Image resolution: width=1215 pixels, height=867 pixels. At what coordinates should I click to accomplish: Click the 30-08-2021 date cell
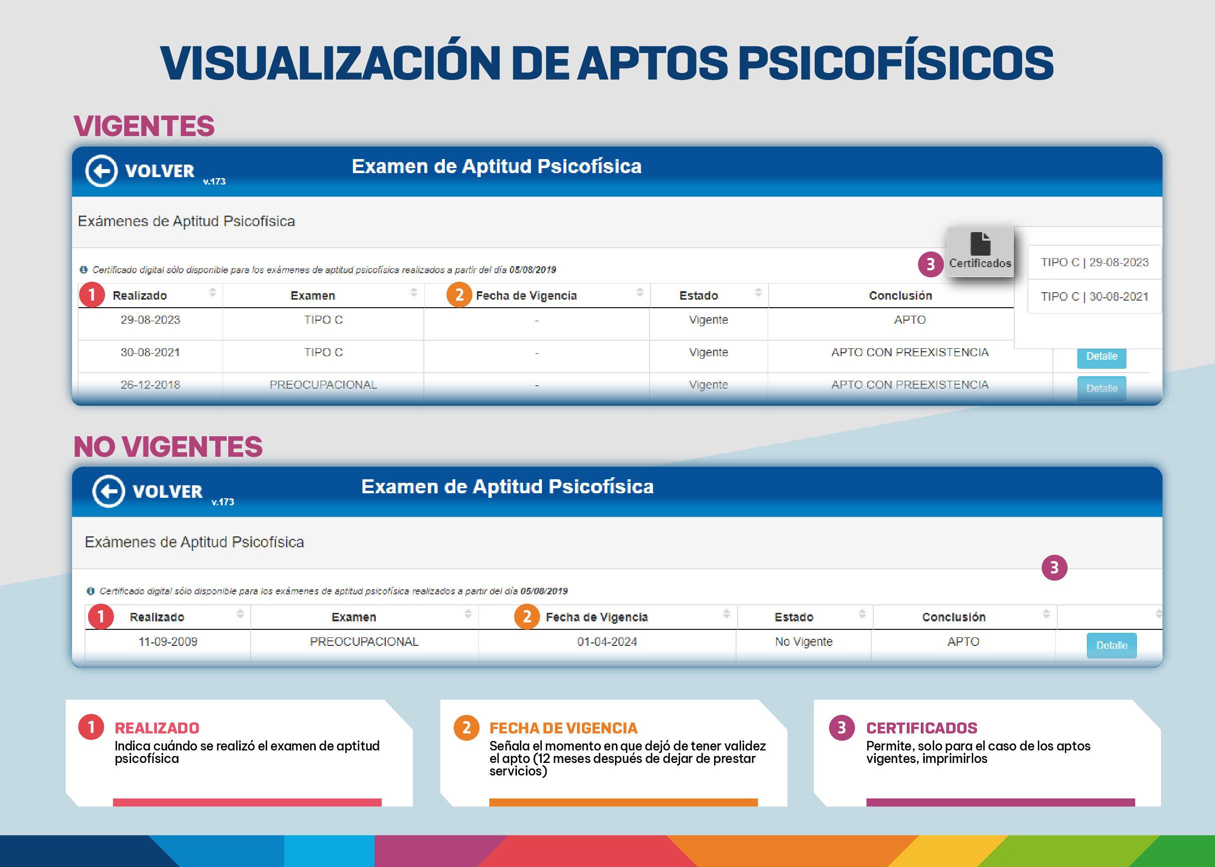click(150, 352)
